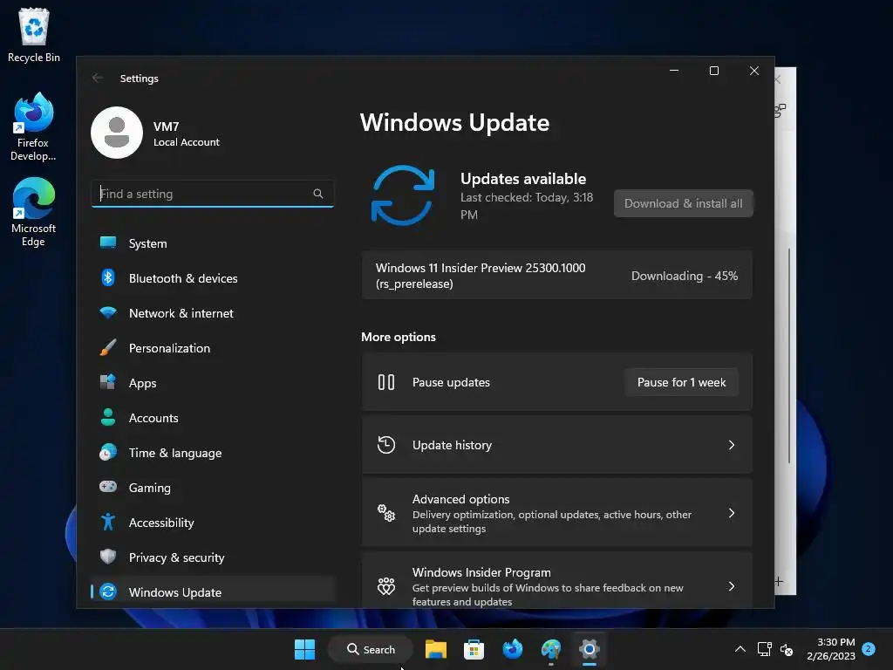Click the plus icon in background window

point(779,582)
